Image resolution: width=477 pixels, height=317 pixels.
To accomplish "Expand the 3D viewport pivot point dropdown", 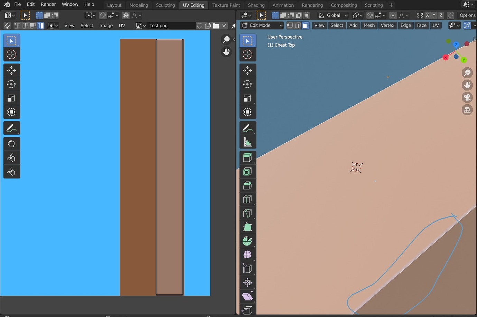I will click(358, 15).
